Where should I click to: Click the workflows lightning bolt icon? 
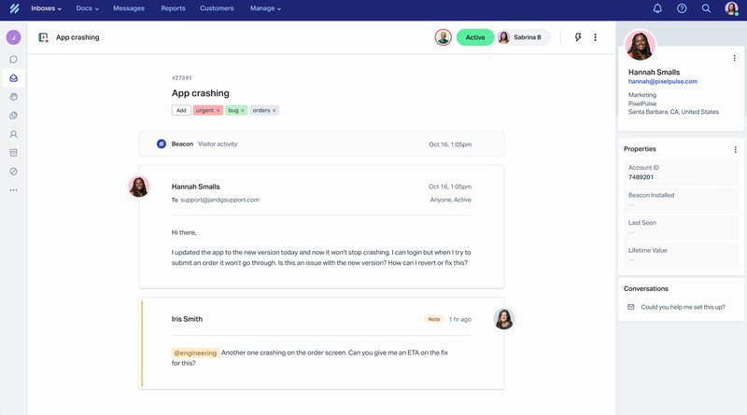[578, 37]
